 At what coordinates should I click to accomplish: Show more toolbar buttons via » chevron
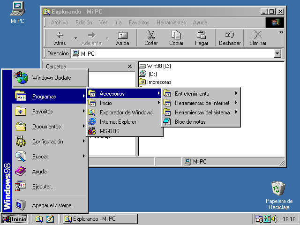pos(281,32)
